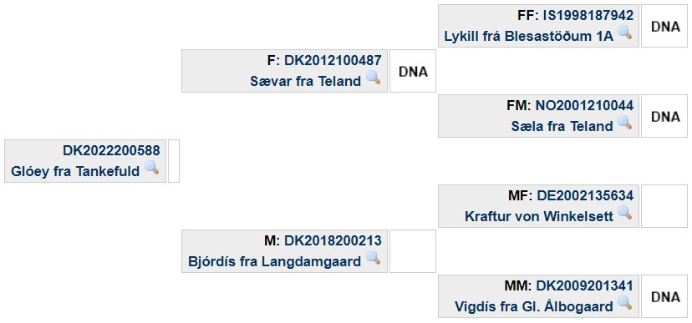The image size is (692, 323).
Task: Click magnifier icon next to Glóey fra Tankefuld
Action: click(152, 168)
